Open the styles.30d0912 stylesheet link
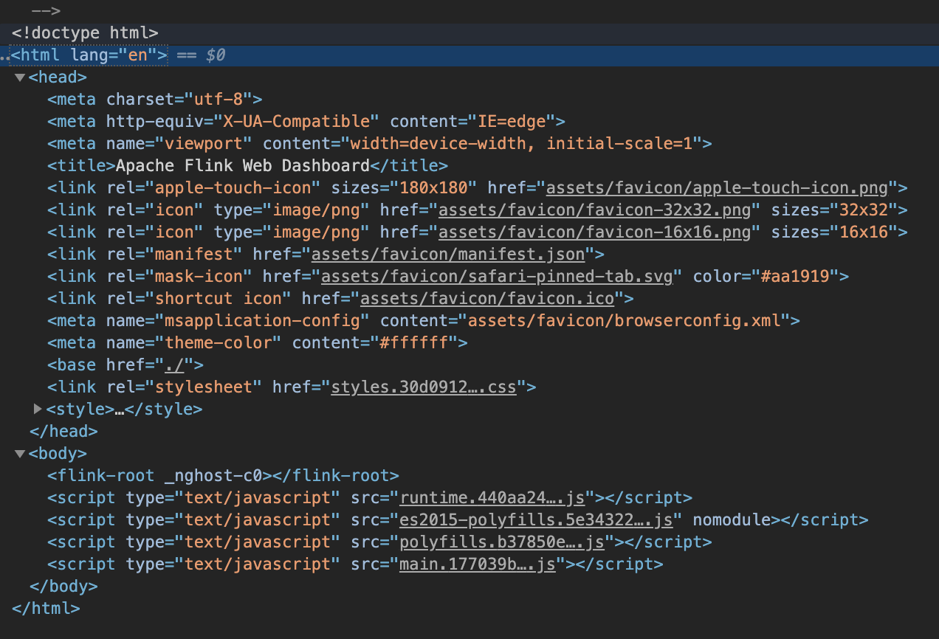Viewport: 939px width, 639px height. tap(423, 387)
